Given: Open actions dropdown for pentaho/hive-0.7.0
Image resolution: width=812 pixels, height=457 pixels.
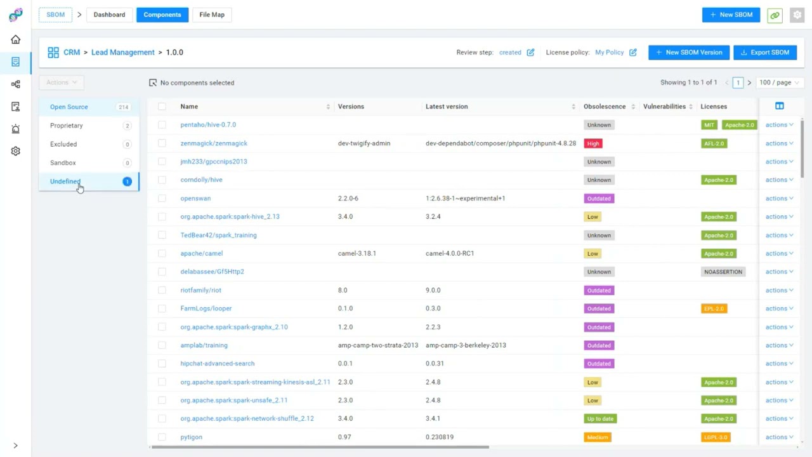Looking at the screenshot, I should tap(779, 125).
